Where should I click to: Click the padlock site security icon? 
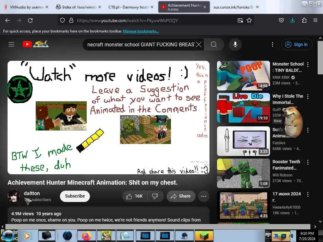(x=71, y=20)
